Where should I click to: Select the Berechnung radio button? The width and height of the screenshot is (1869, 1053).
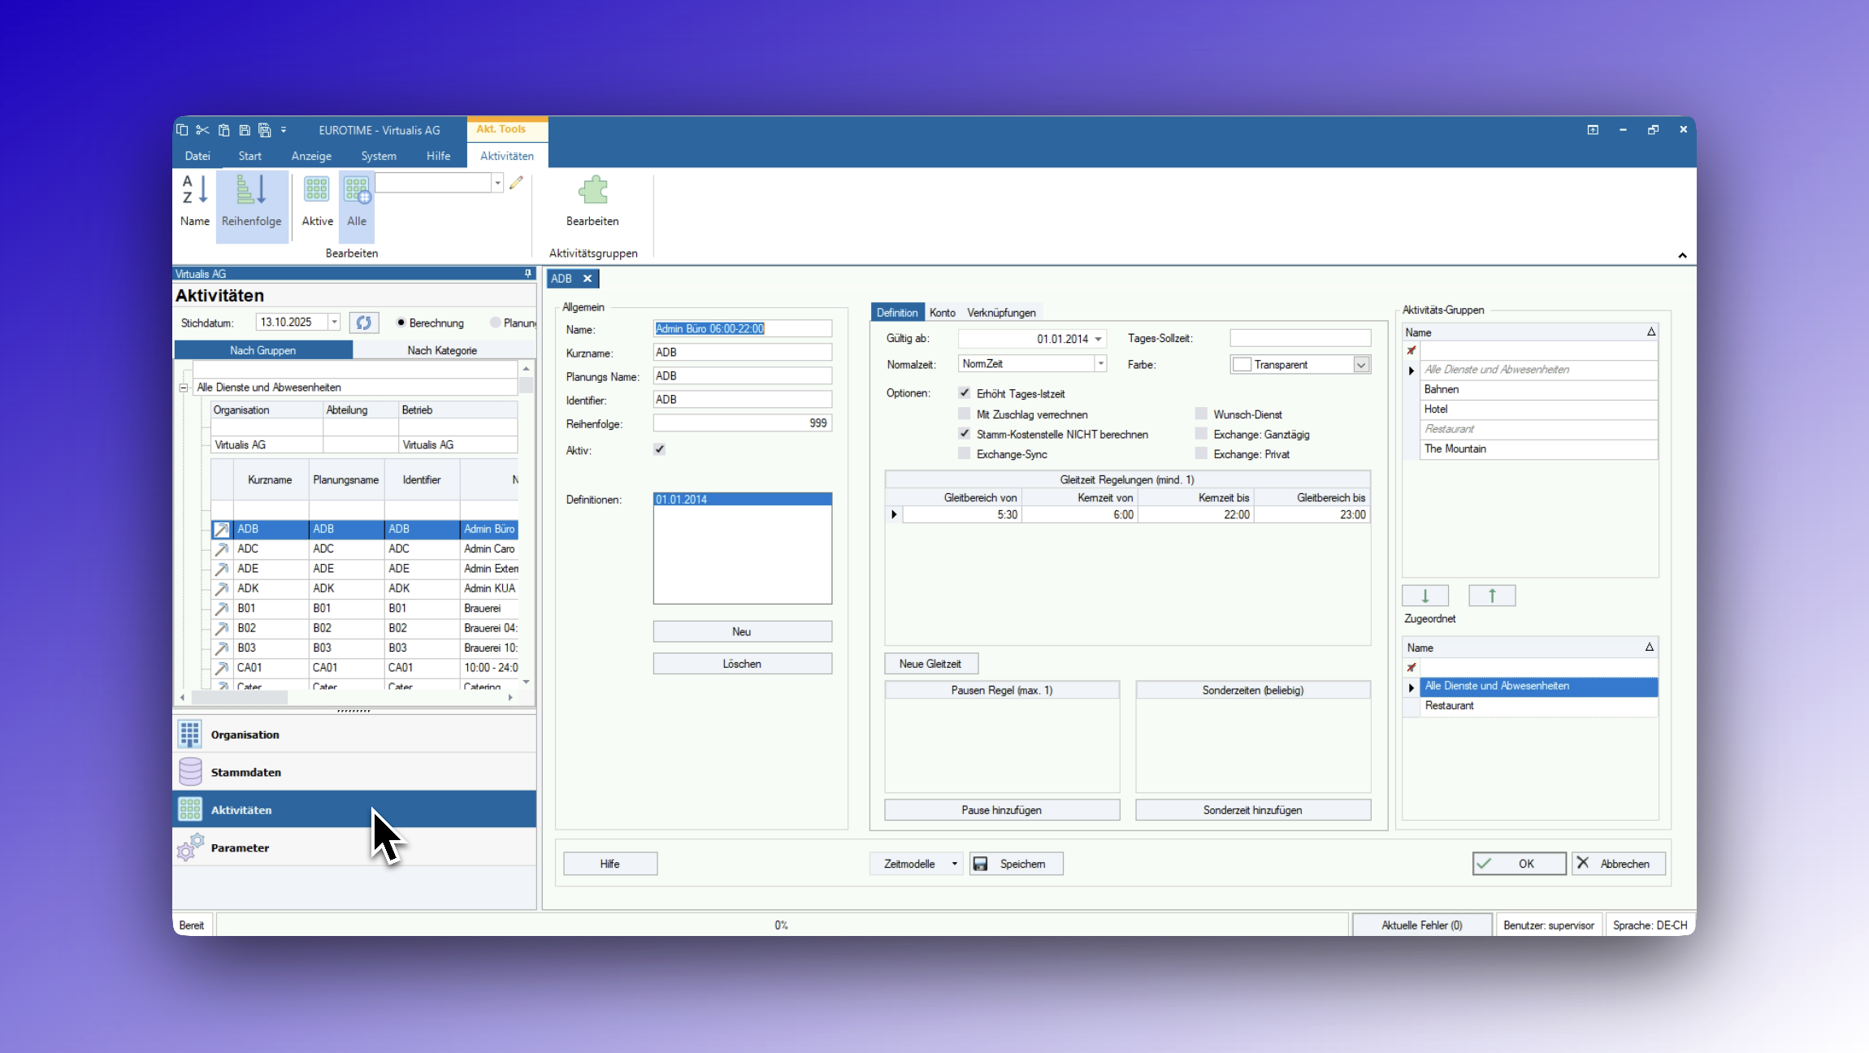(401, 323)
